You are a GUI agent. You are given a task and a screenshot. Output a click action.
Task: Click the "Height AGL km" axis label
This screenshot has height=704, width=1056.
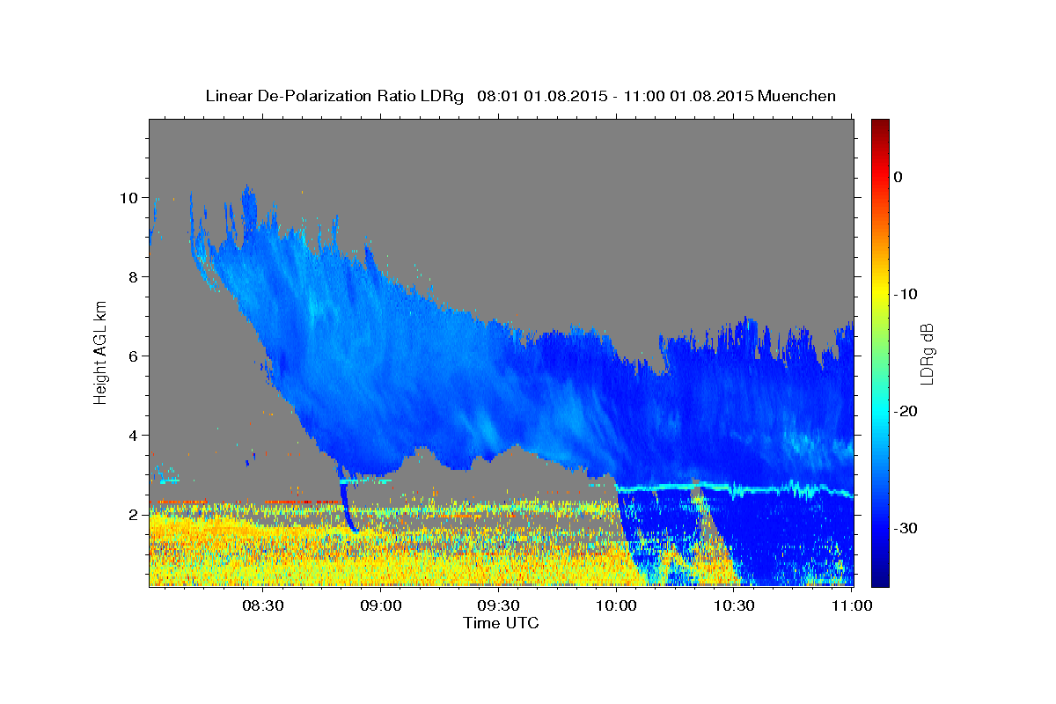(101, 352)
